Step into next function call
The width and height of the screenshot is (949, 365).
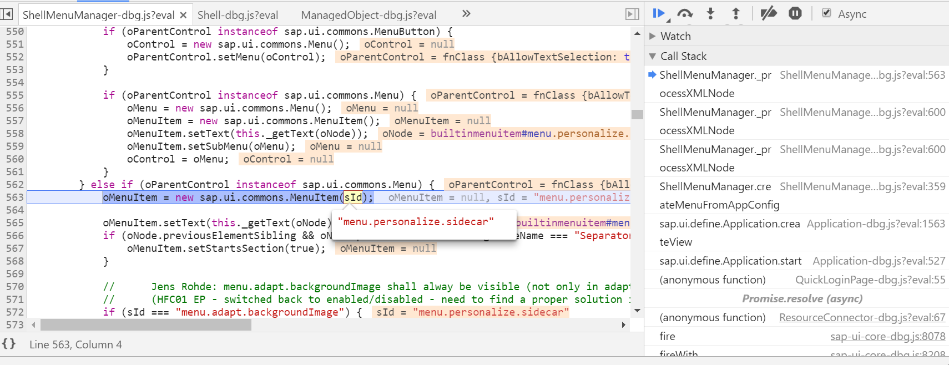(710, 13)
